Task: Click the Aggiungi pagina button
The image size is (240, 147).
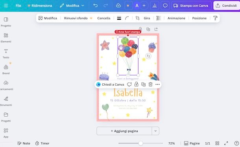Action: click(124, 131)
